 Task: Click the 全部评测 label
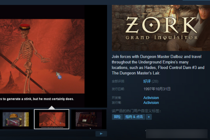[x=118, y=81]
